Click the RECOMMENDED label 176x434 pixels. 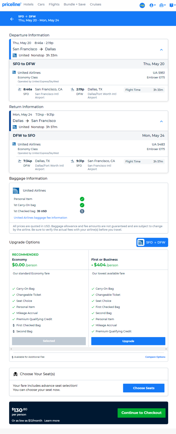25,254
